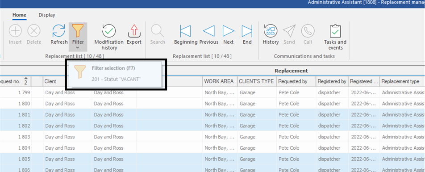
Task: Open Tasks and events
Action: [335, 31]
